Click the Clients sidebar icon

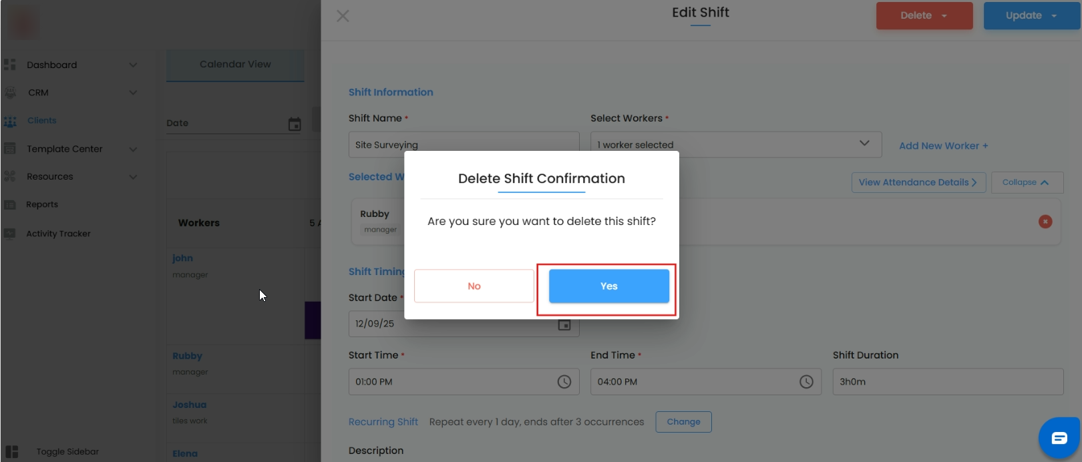click(10, 122)
